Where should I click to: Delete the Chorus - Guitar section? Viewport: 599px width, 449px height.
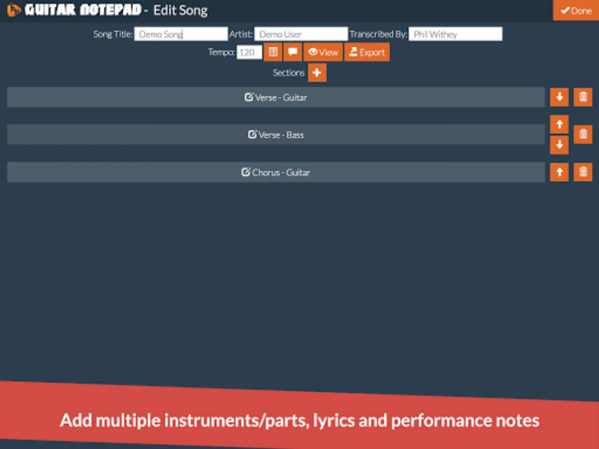[583, 172]
